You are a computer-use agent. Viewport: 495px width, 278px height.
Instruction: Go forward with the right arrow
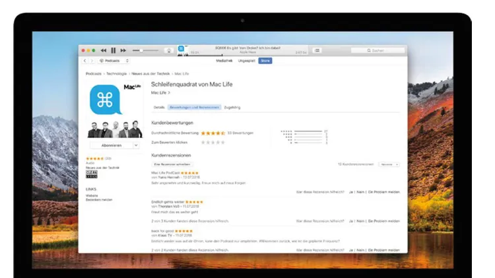[x=92, y=61]
